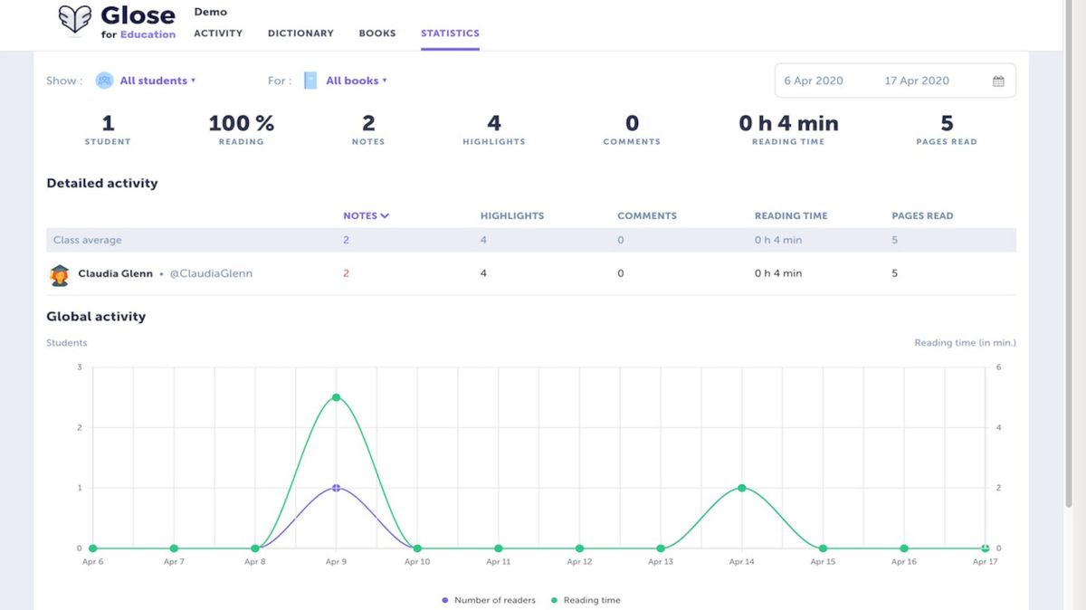Image resolution: width=1086 pixels, height=610 pixels.
Task: Click the Glose winged-heart logo icon
Action: [x=75, y=19]
